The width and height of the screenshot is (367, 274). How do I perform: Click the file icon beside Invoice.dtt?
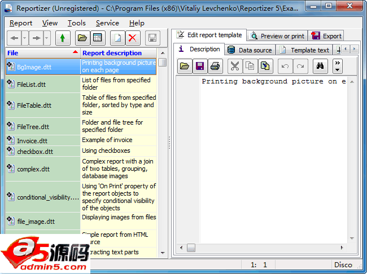point(11,140)
